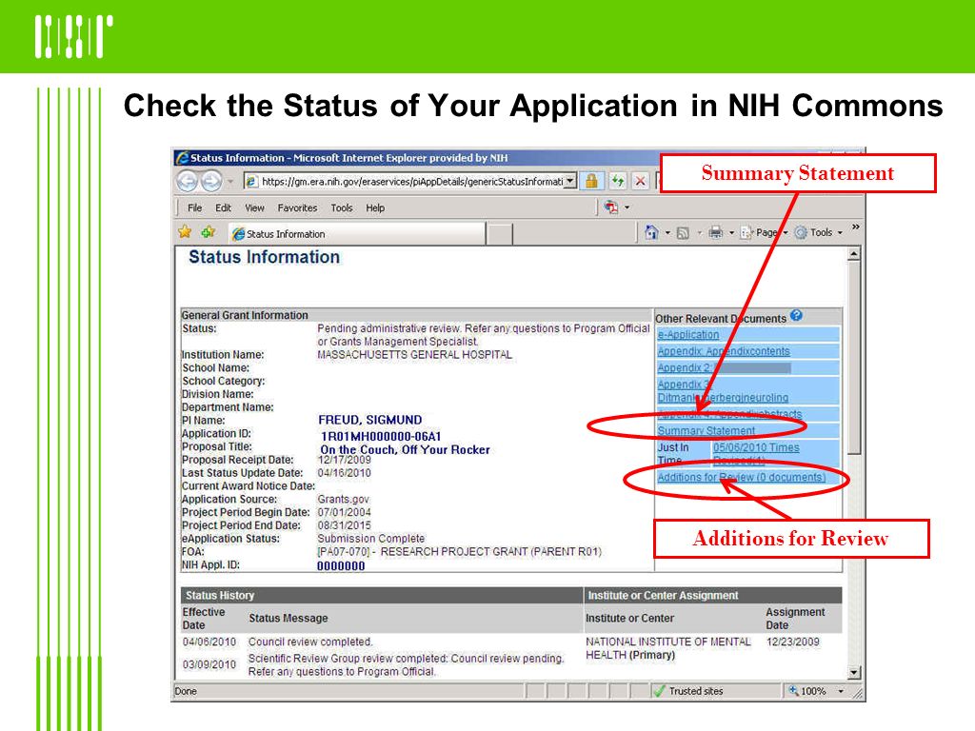Click the "Done" status bar text
Image resolution: width=975 pixels, height=731 pixels.
pos(186,691)
